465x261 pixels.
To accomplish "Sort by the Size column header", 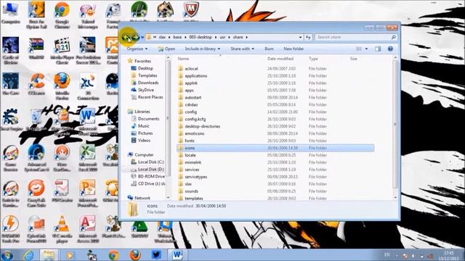I will pyautogui.click(x=354, y=59).
